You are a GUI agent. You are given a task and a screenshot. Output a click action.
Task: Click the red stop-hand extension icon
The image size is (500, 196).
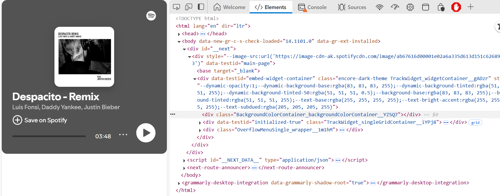pyautogui.click(x=456, y=7)
